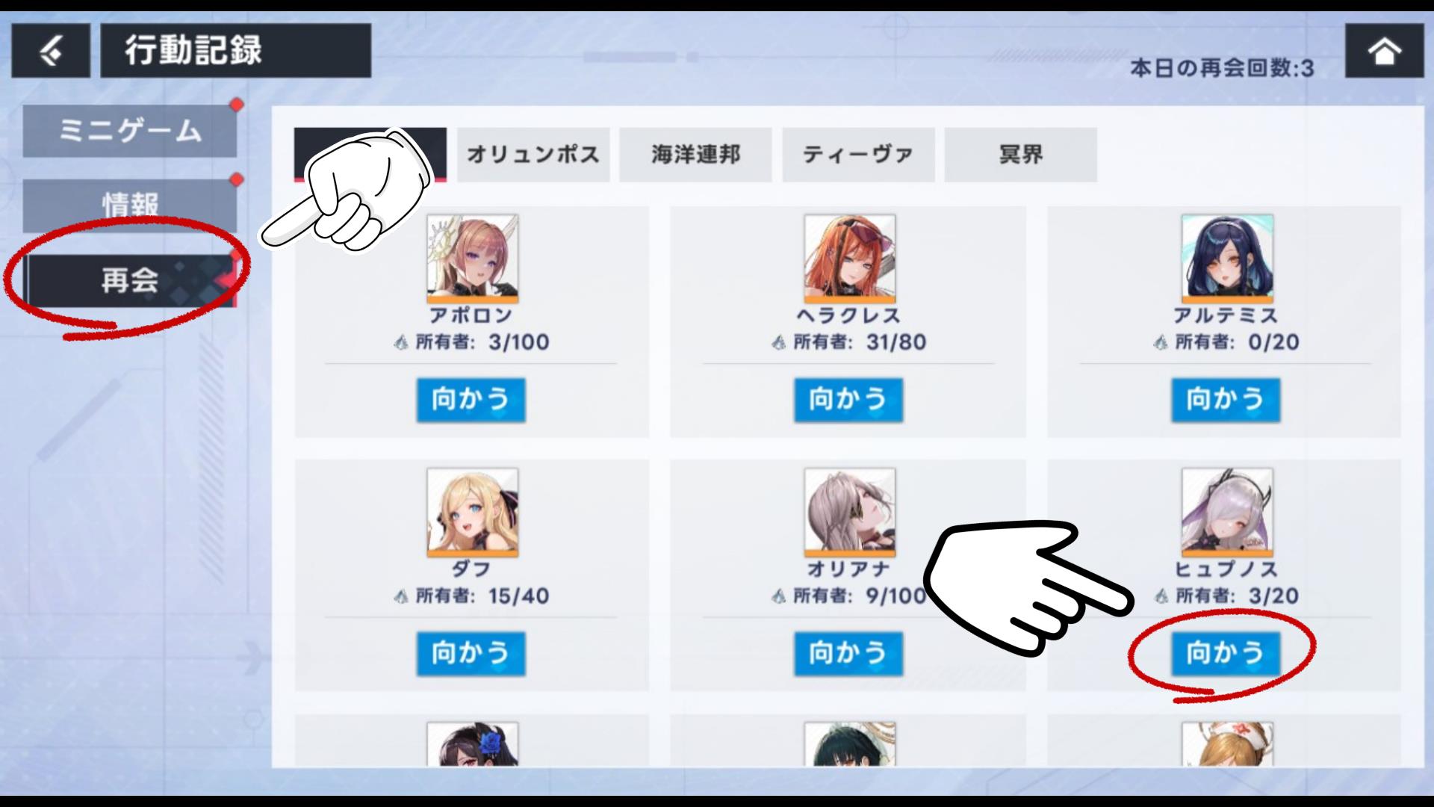
Task: Switch to the ティーヴァ faction tab
Action: [x=858, y=155]
